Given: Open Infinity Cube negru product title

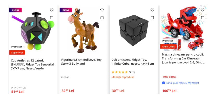Looking at the screenshot, I should point(133,62).
